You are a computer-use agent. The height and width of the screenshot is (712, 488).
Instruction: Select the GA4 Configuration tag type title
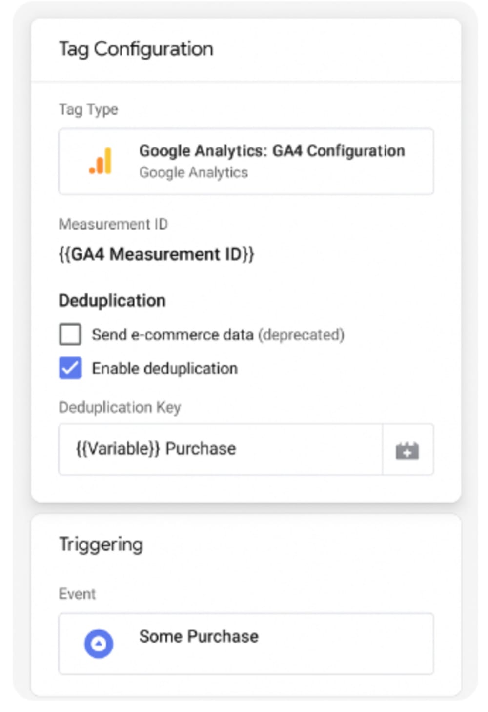(x=272, y=151)
